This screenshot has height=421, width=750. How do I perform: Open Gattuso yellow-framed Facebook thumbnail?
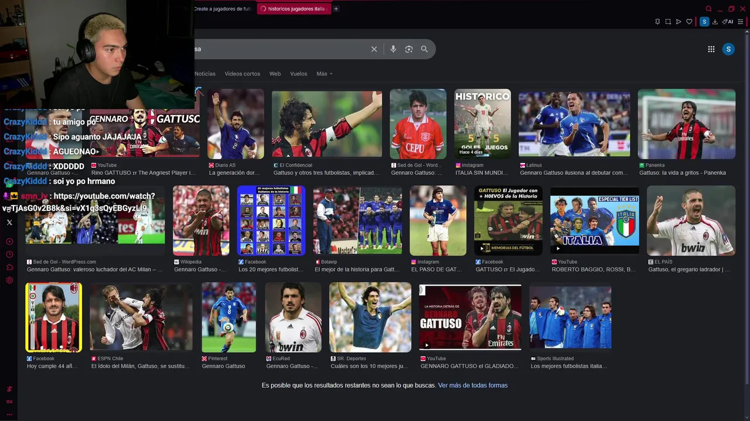(x=53, y=318)
